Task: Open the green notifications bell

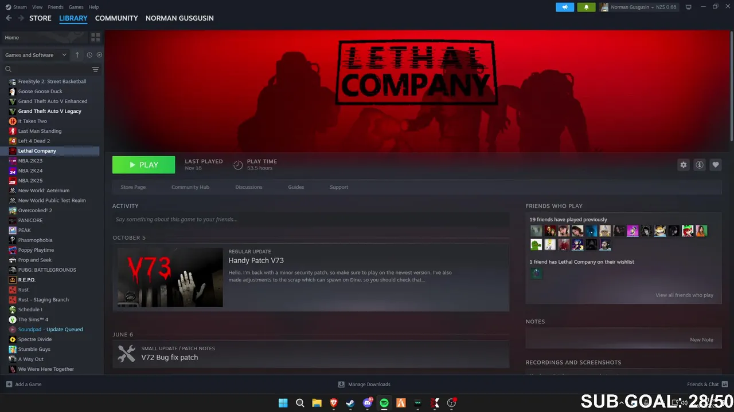Action: click(586, 7)
